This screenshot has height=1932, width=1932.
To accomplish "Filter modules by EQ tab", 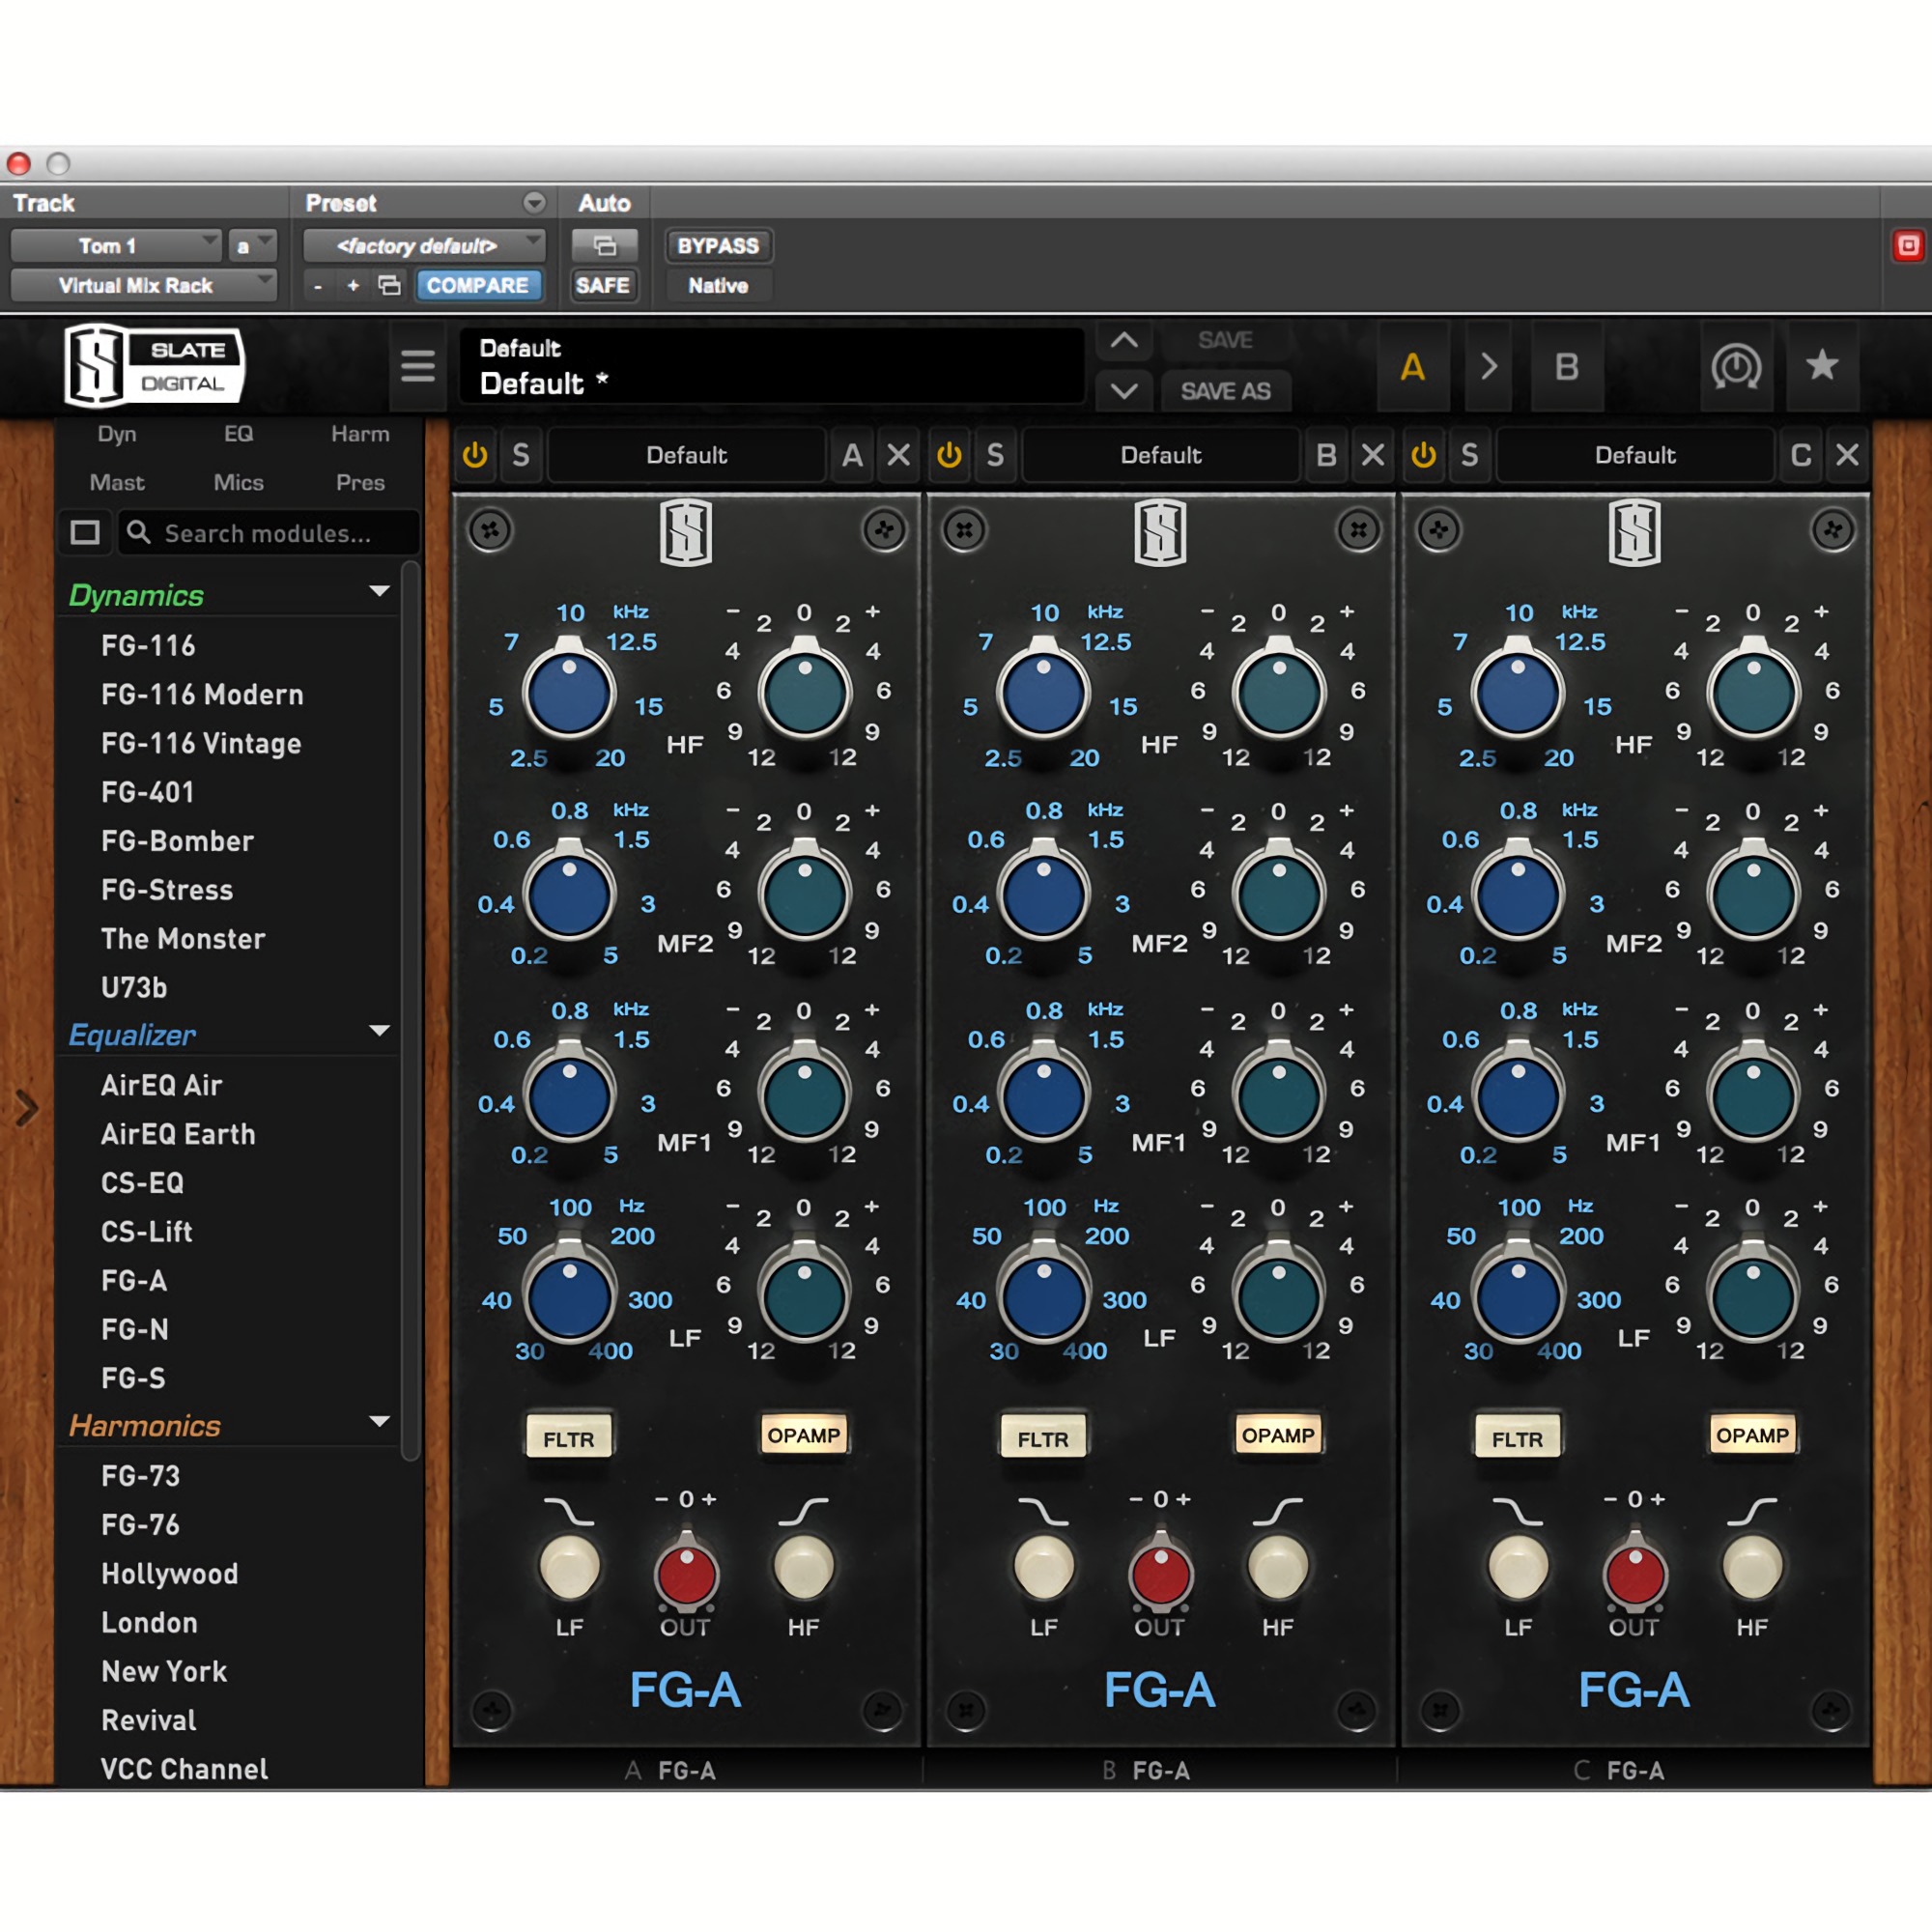I will pyautogui.click(x=238, y=434).
